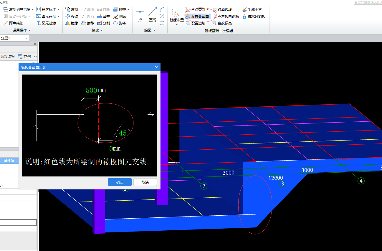Screen dimensions: 382x251
Task: Open the 对齐 dropdown arrow
Action: click(x=128, y=10)
